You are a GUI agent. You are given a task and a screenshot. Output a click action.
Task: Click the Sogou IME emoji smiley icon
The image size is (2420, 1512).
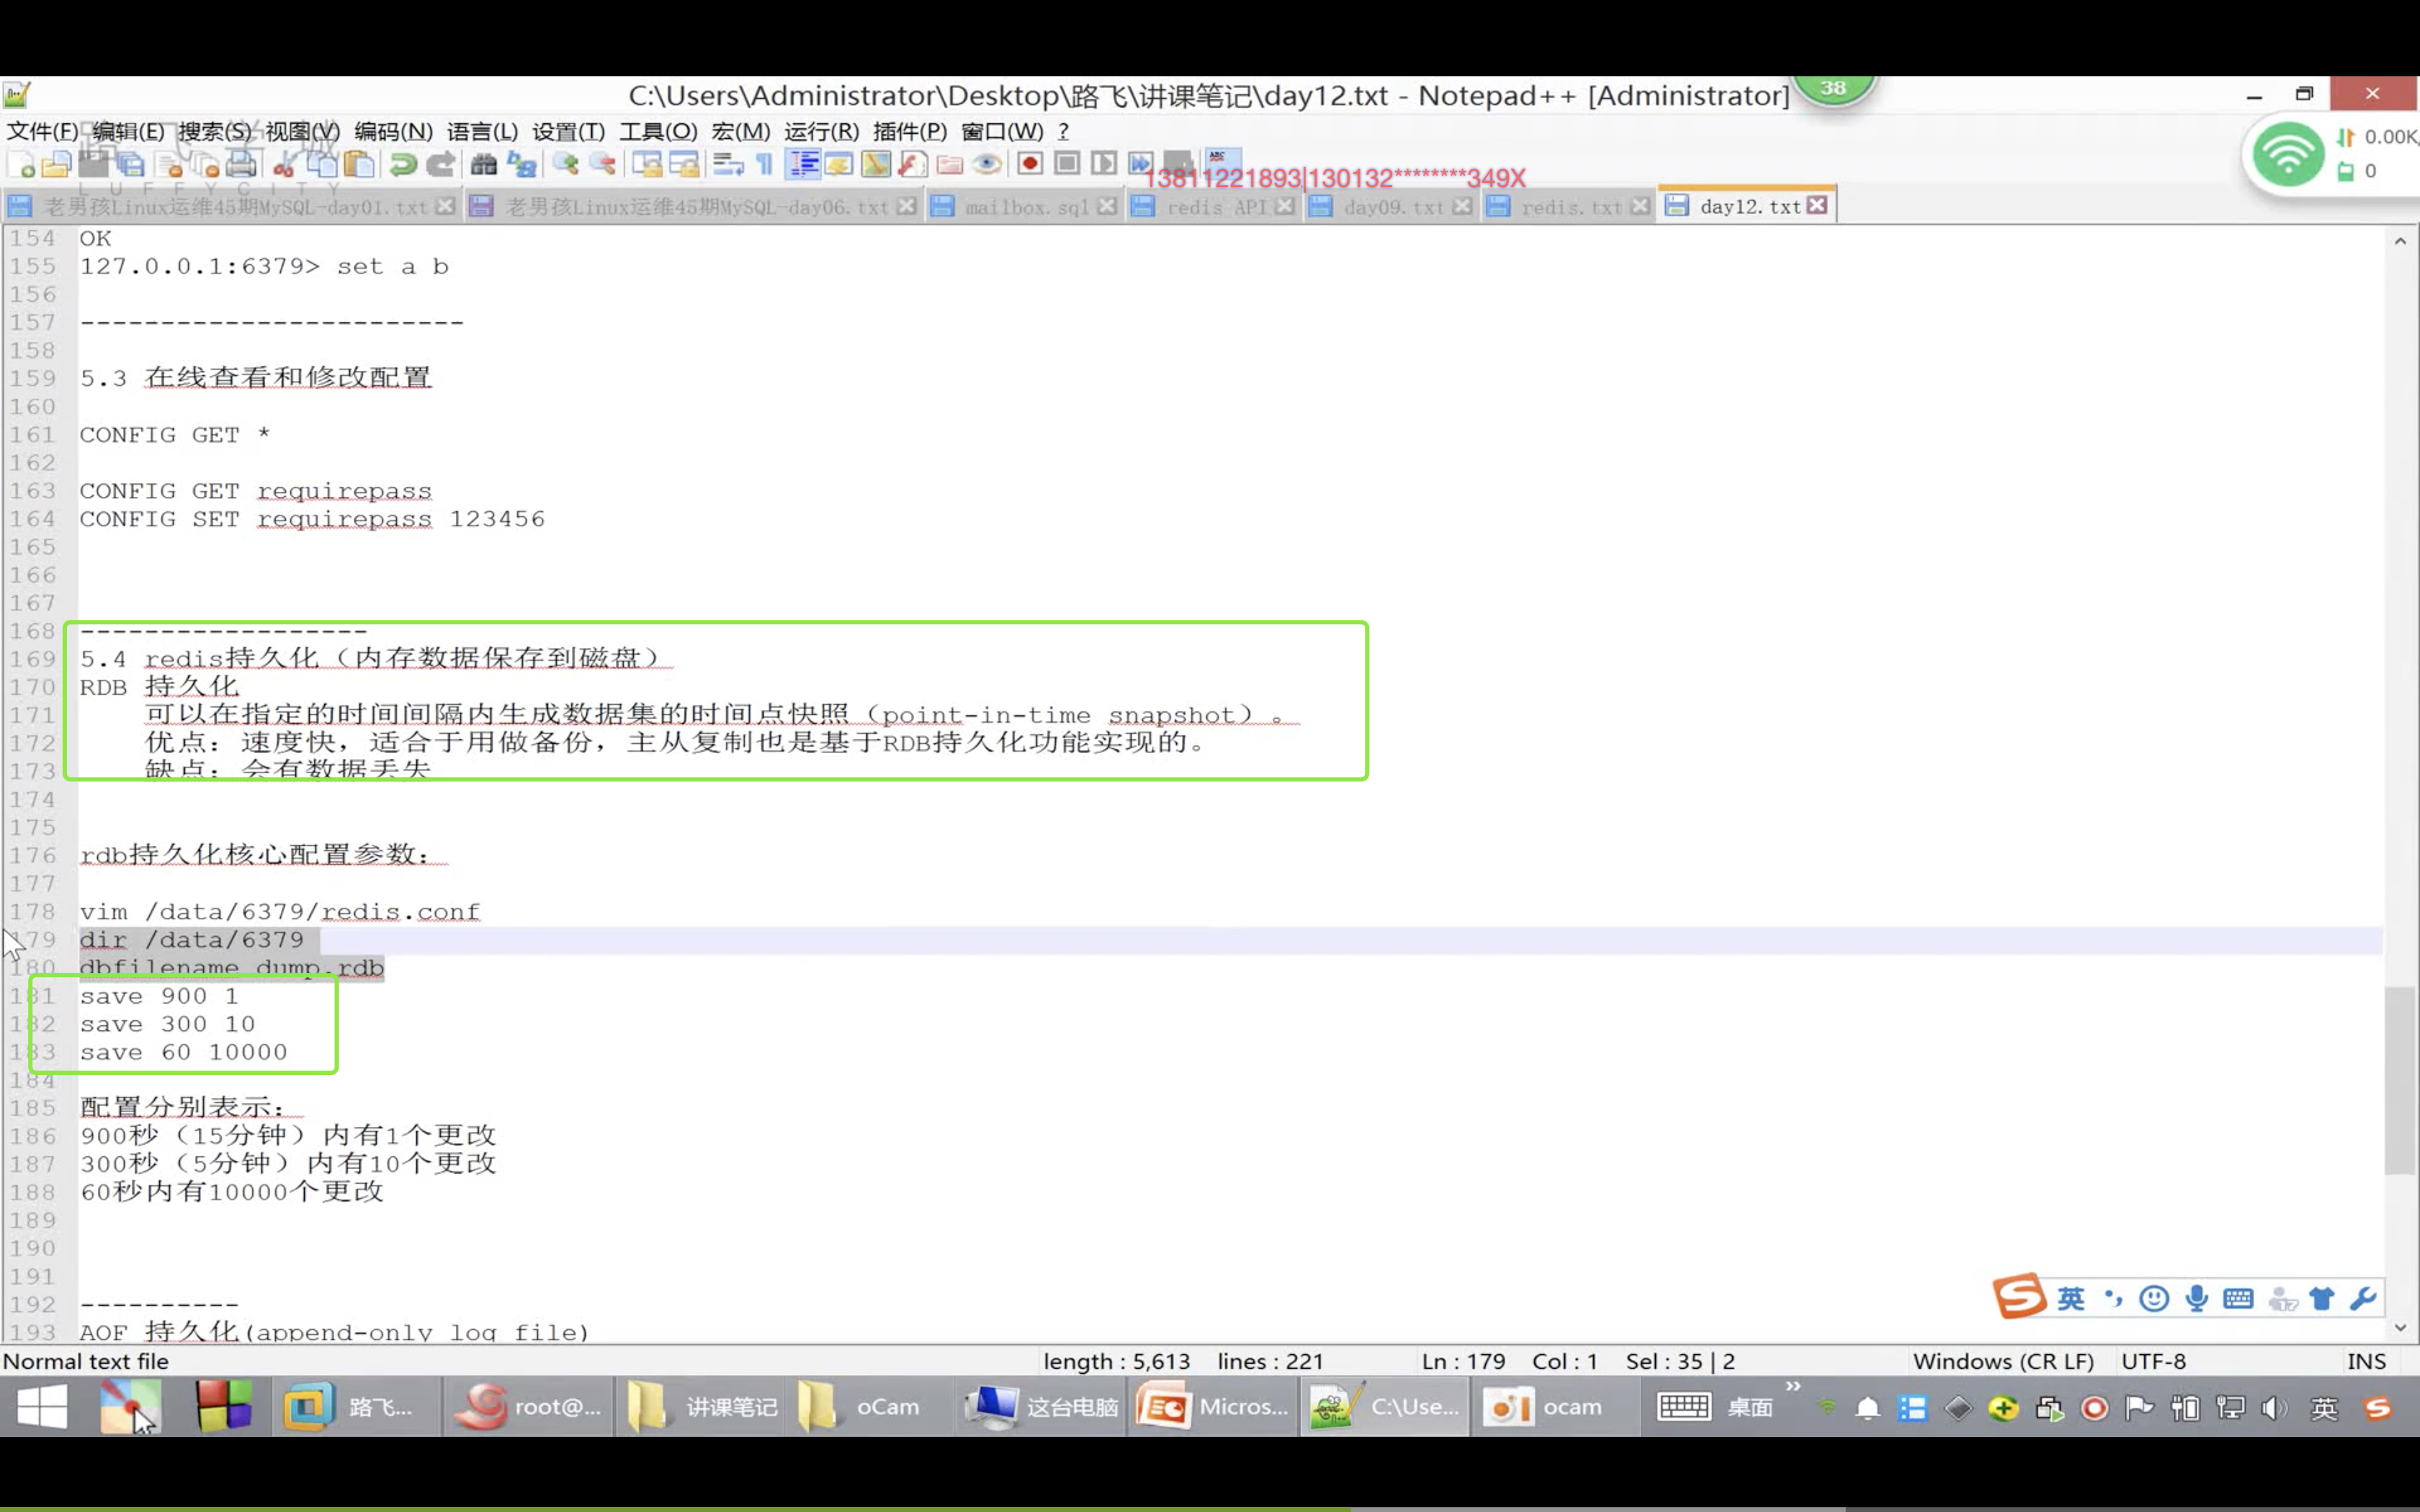(x=2154, y=1298)
